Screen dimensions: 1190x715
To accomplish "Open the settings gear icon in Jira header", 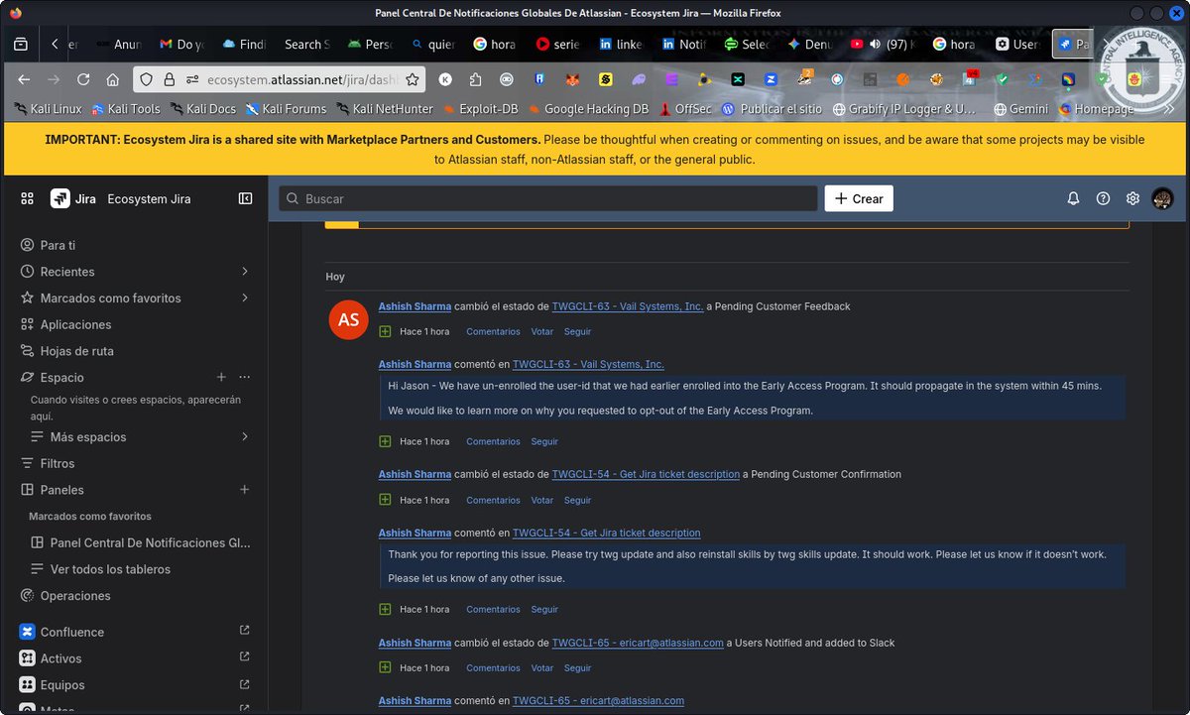I will 1132,198.
